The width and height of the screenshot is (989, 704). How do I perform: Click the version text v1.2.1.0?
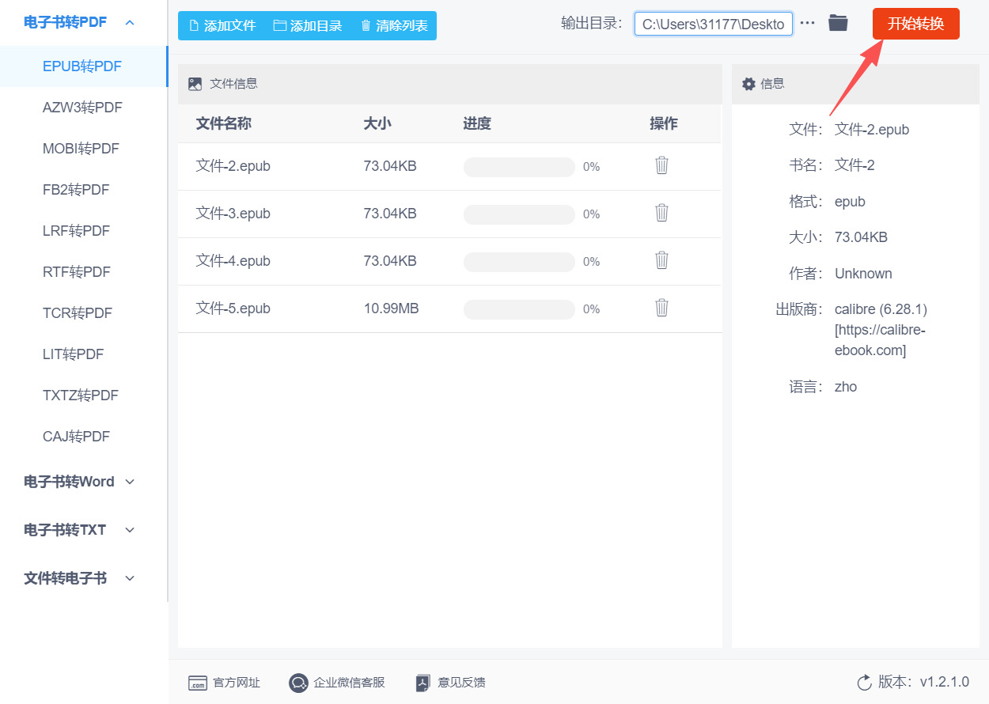click(x=944, y=682)
